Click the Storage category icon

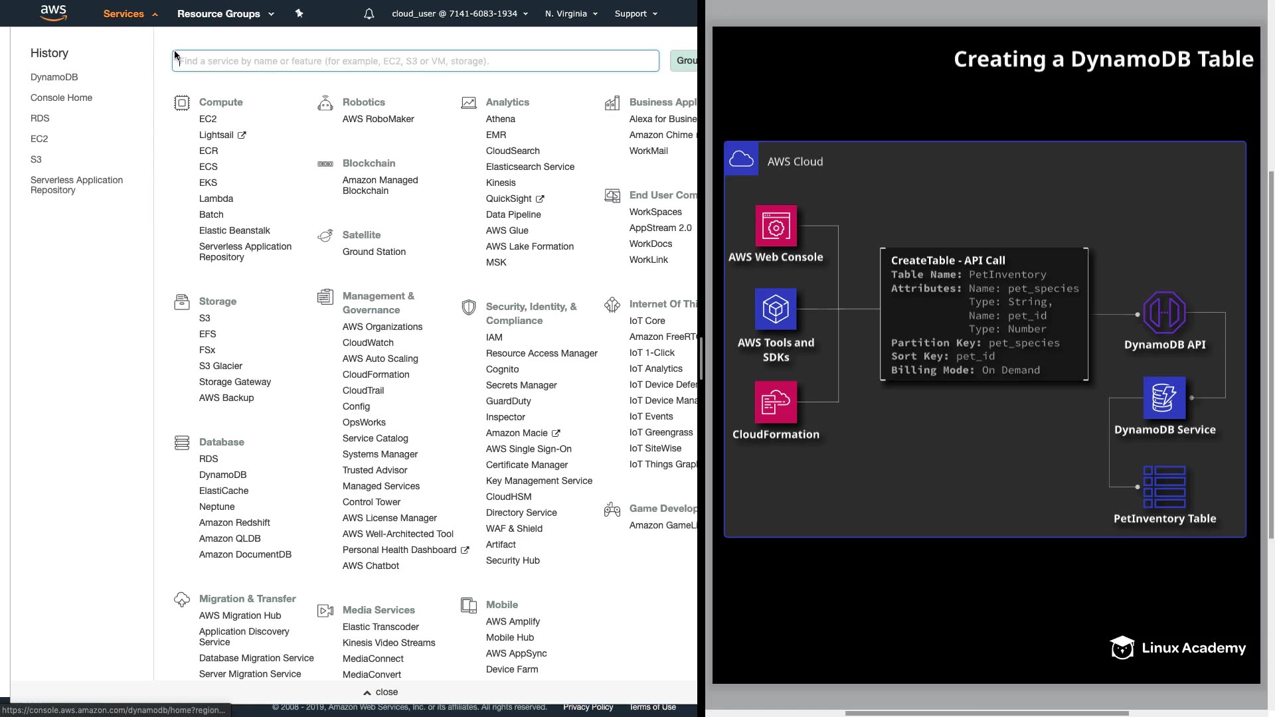coord(181,302)
